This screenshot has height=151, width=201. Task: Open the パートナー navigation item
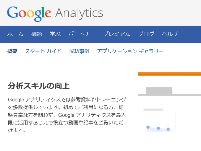click(82, 34)
